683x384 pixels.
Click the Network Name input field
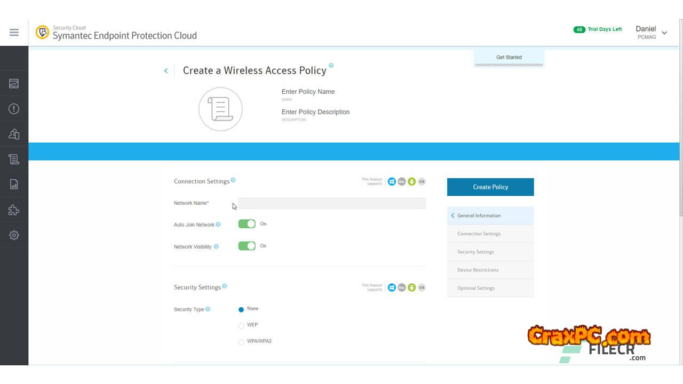tap(332, 203)
